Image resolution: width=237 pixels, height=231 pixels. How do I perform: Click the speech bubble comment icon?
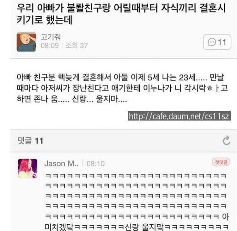(212, 42)
